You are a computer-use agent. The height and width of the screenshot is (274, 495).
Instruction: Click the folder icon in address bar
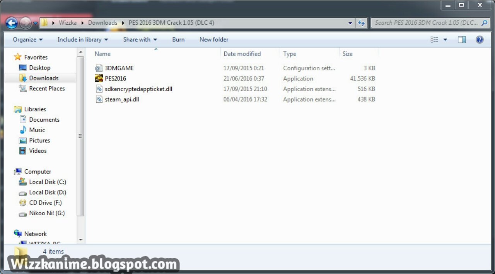[x=45, y=23]
